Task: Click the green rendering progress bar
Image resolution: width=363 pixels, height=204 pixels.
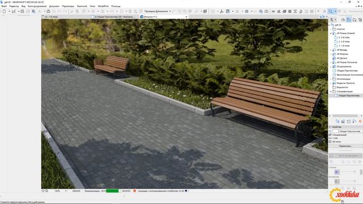Action: [x=112, y=191]
